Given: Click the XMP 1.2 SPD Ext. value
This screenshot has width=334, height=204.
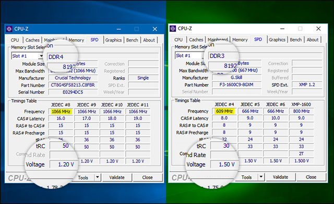Looking at the screenshot, I should pyautogui.click(x=307, y=85).
